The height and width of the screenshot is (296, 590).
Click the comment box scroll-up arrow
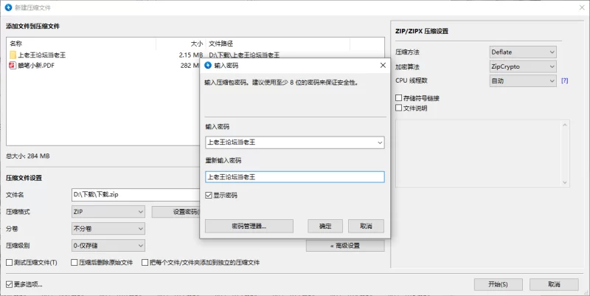(x=565, y=125)
